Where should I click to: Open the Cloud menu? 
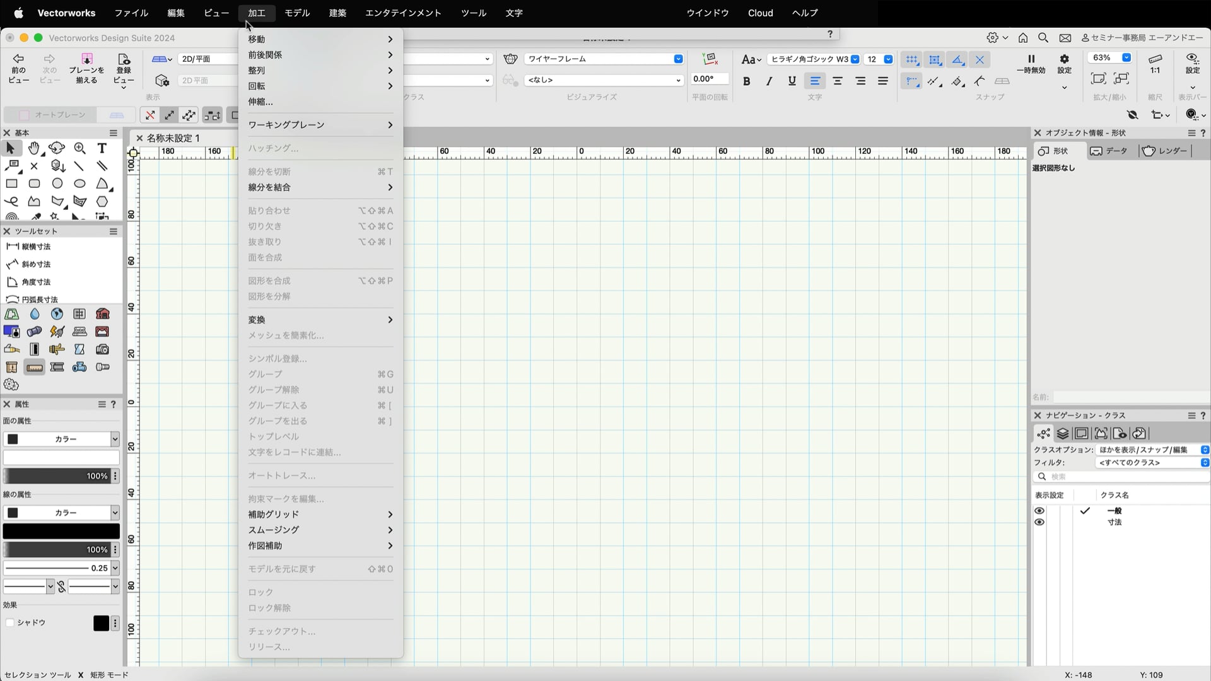click(760, 13)
